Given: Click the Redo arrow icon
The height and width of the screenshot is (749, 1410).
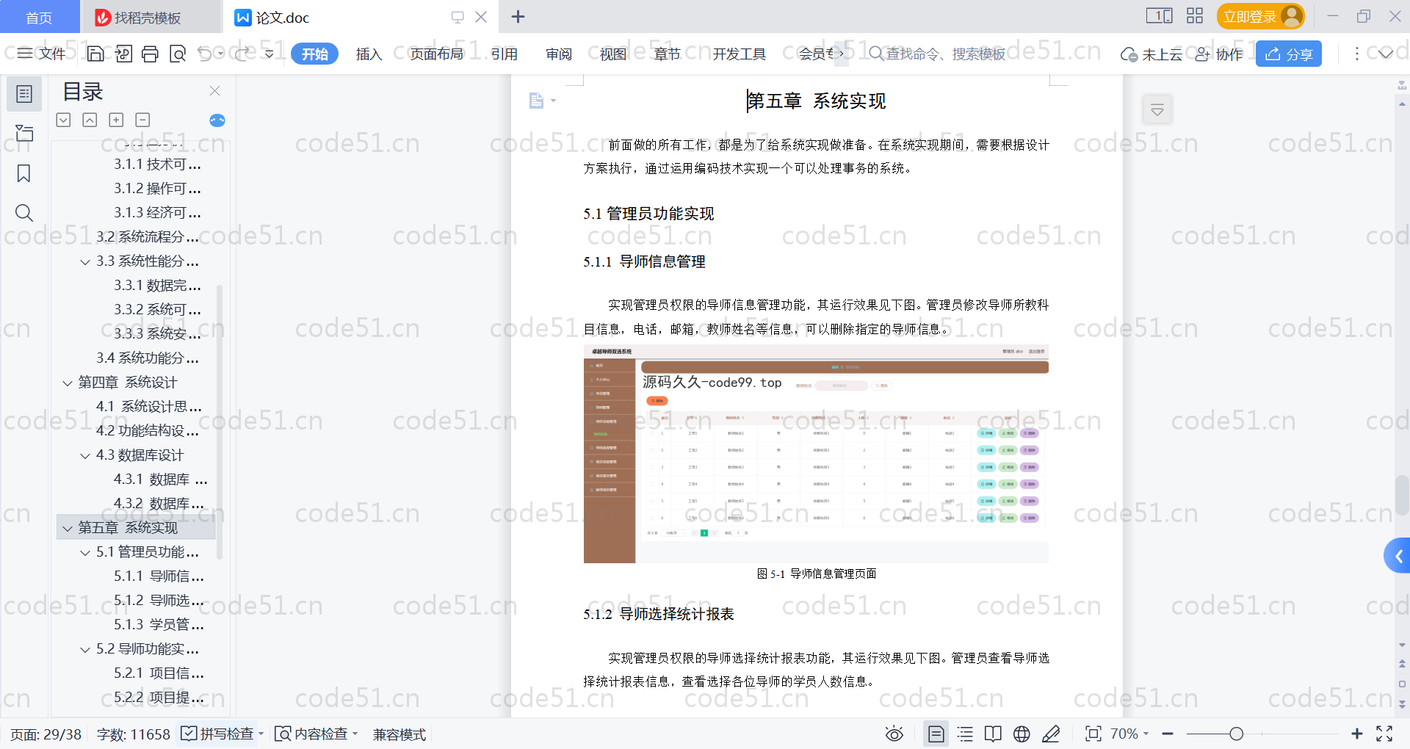Looking at the screenshot, I should (x=242, y=54).
